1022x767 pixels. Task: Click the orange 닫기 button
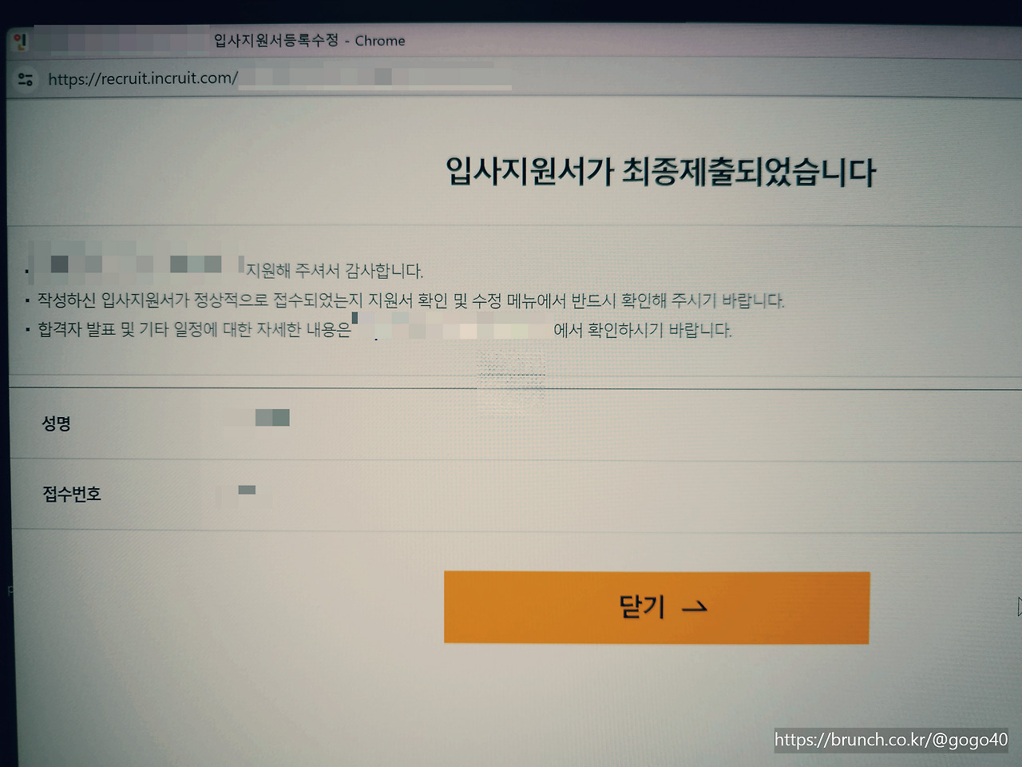(656, 607)
